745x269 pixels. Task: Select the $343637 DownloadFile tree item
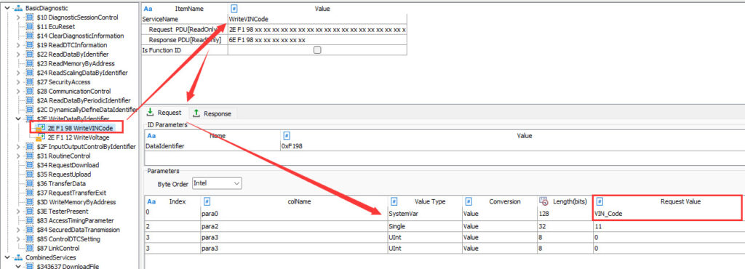[x=68, y=267]
